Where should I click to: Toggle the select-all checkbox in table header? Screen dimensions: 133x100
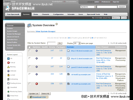29,47
